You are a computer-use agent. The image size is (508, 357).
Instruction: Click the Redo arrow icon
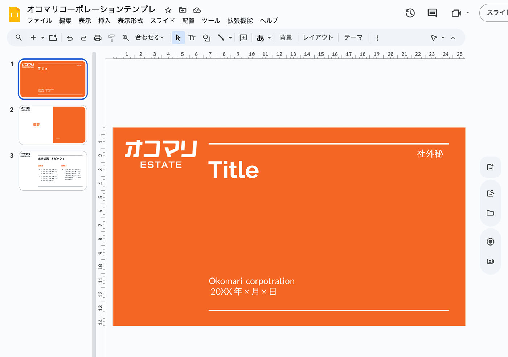[x=83, y=38]
